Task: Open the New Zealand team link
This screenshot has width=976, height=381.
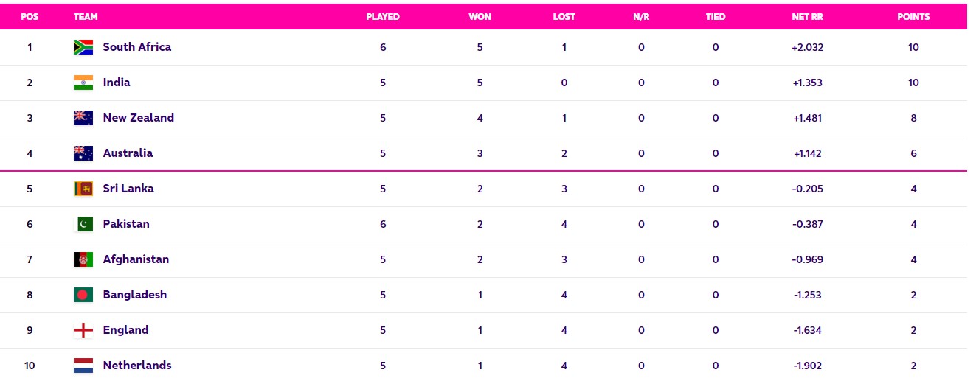Action: click(139, 118)
